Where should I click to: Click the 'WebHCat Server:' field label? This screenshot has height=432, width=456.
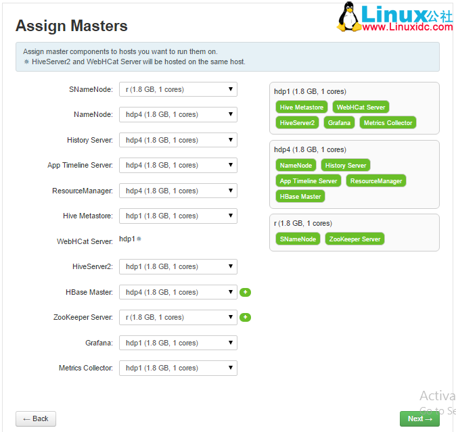pos(85,241)
